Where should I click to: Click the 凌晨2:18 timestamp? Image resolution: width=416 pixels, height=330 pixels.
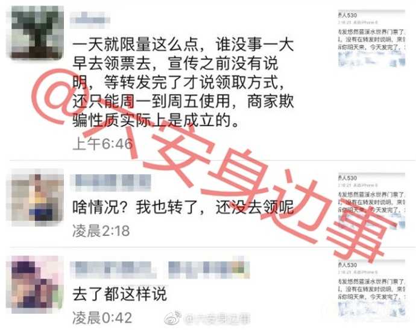(x=101, y=230)
